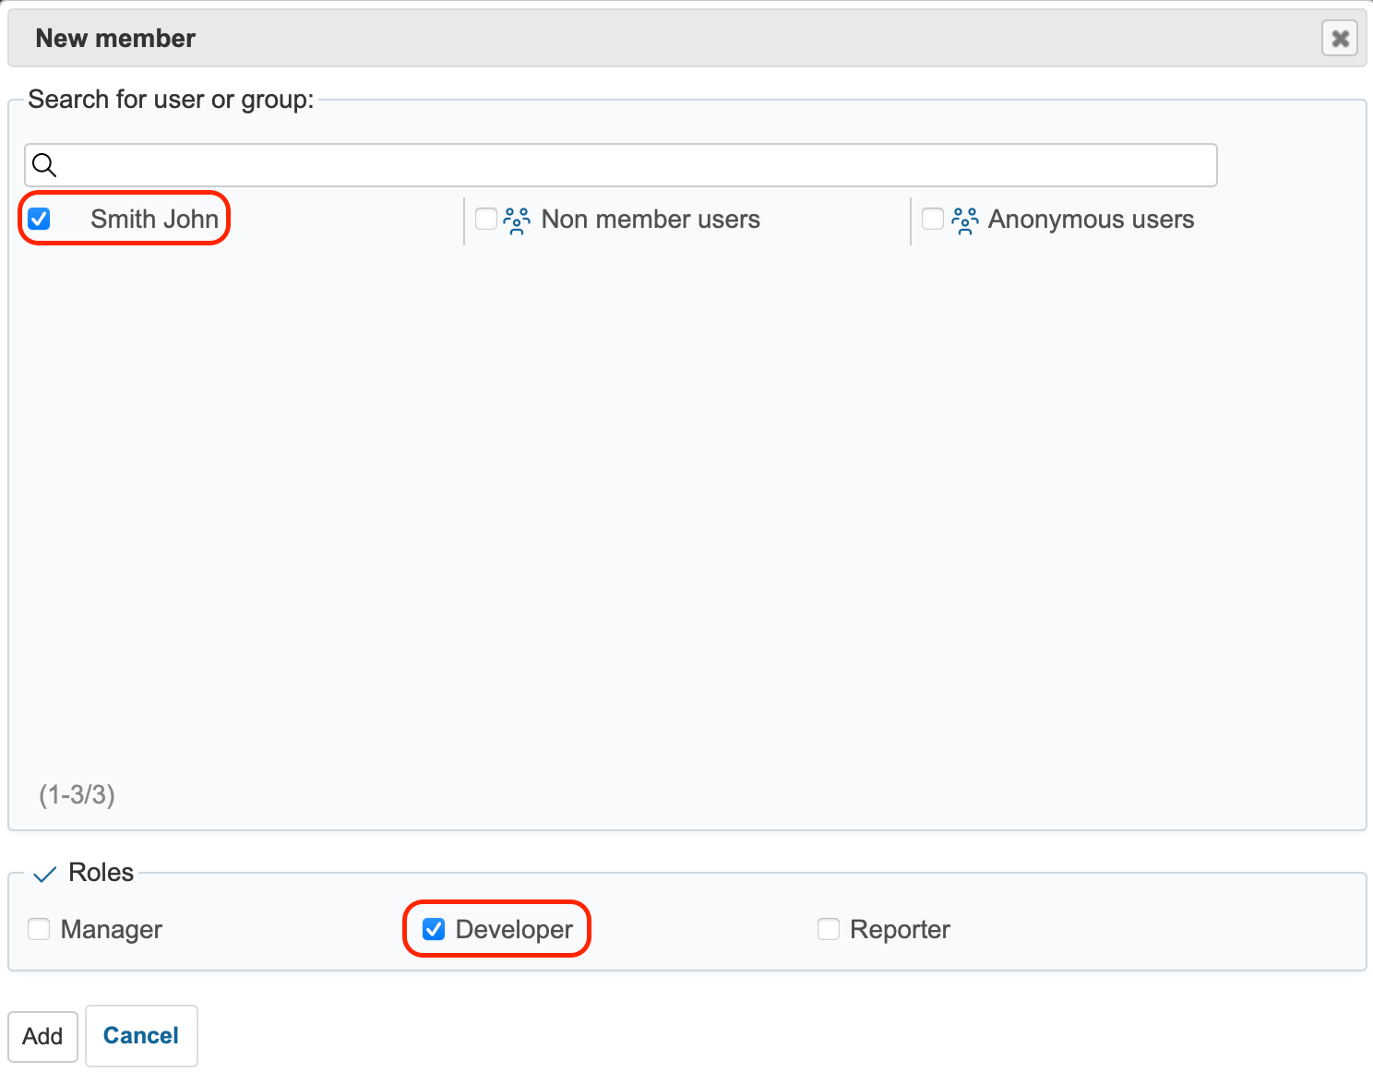The width and height of the screenshot is (1373, 1072).
Task: Enable the Manager role
Action: [38, 929]
